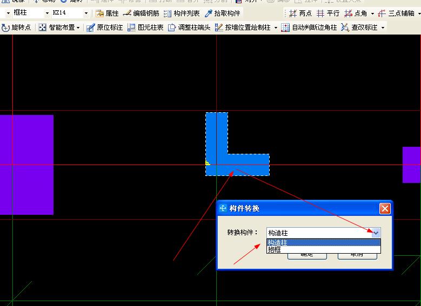Open the 构件列表 component list
The width and height of the screenshot is (421, 306).
pyautogui.click(x=182, y=13)
